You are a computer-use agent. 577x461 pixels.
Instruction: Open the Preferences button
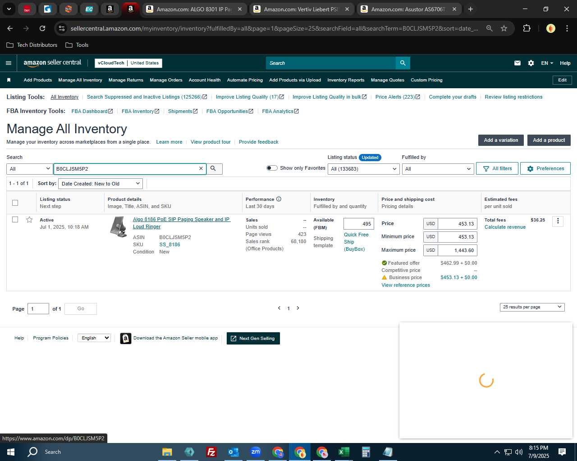(x=545, y=168)
